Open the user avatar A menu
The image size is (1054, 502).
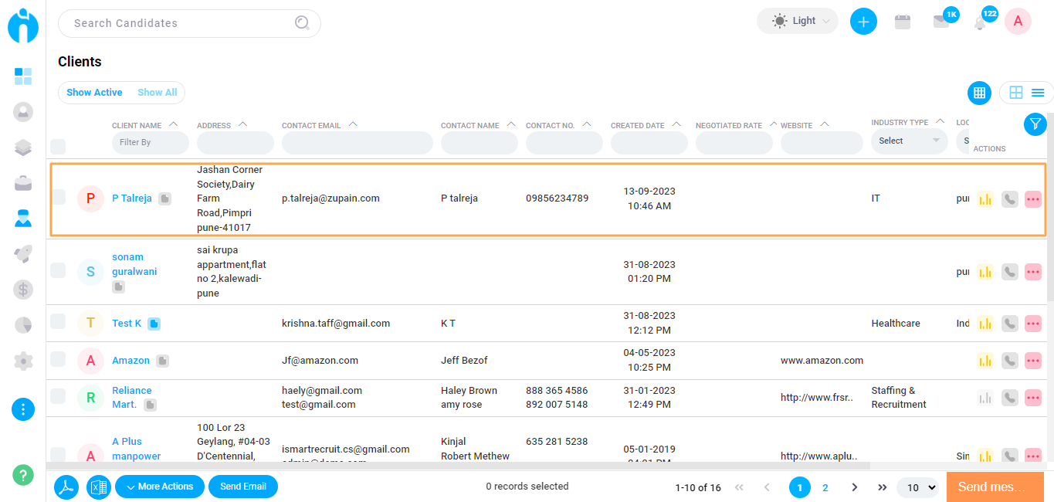(1018, 22)
